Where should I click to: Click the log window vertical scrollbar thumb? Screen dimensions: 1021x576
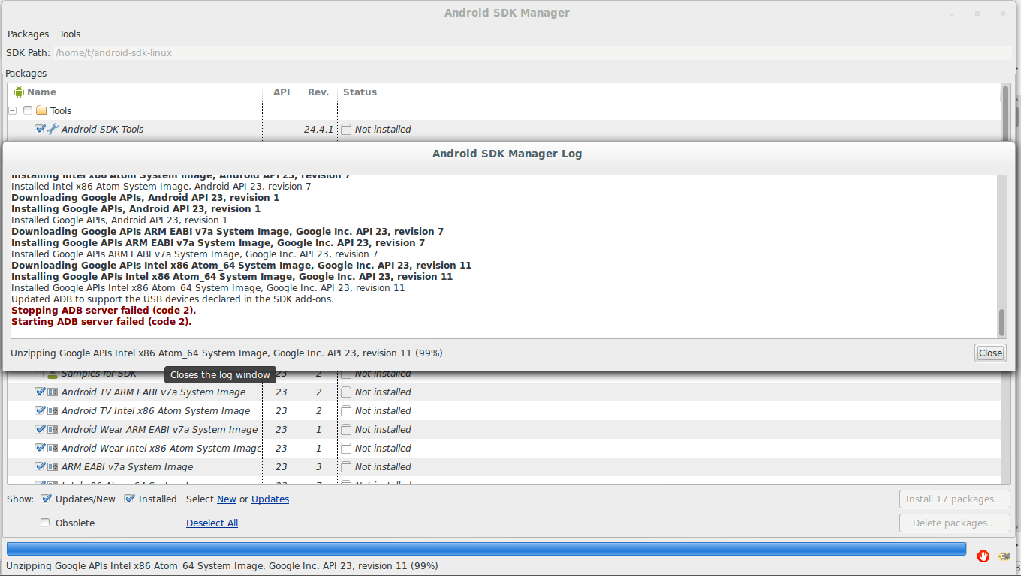point(1001,323)
